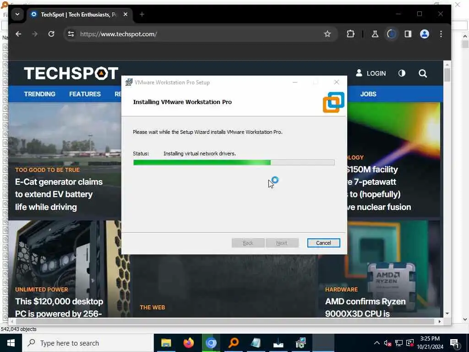Open File Explorer from the taskbar
The width and height of the screenshot is (469, 352).
166,343
